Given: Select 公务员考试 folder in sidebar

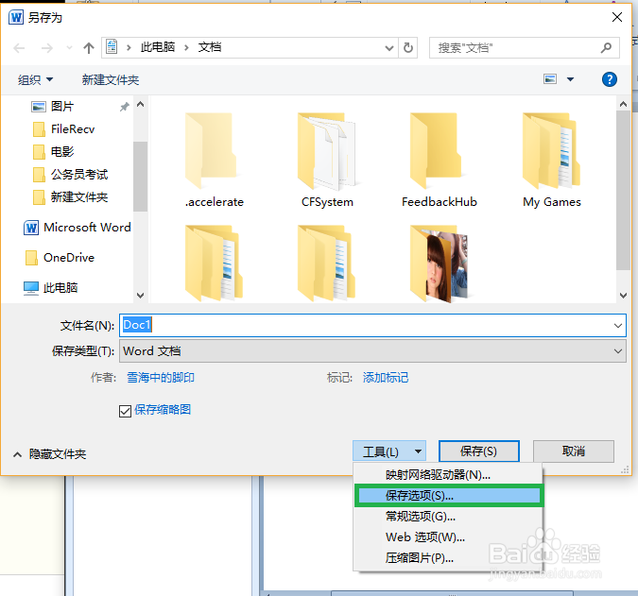Looking at the screenshot, I should coord(70,175).
